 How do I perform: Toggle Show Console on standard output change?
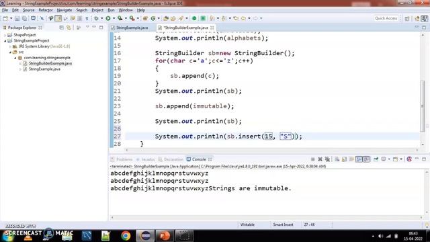coord(359,159)
